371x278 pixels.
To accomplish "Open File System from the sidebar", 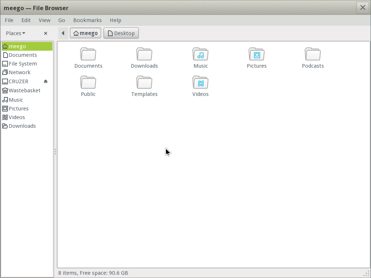I will coord(22,63).
